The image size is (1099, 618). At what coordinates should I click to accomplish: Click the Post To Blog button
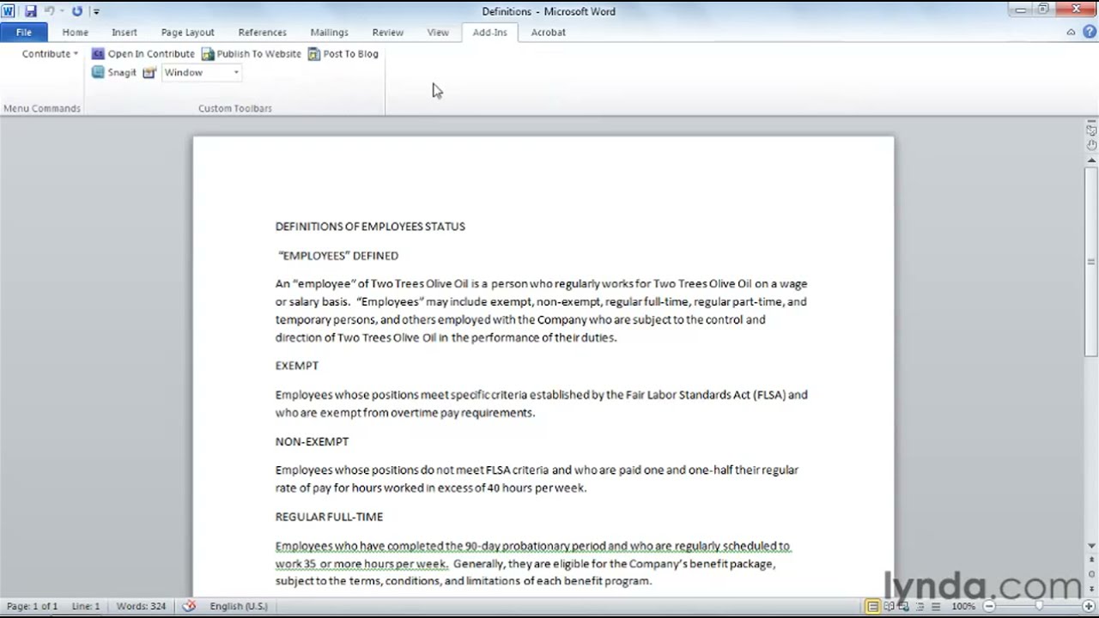pyautogui.click(x=343, y=54)
